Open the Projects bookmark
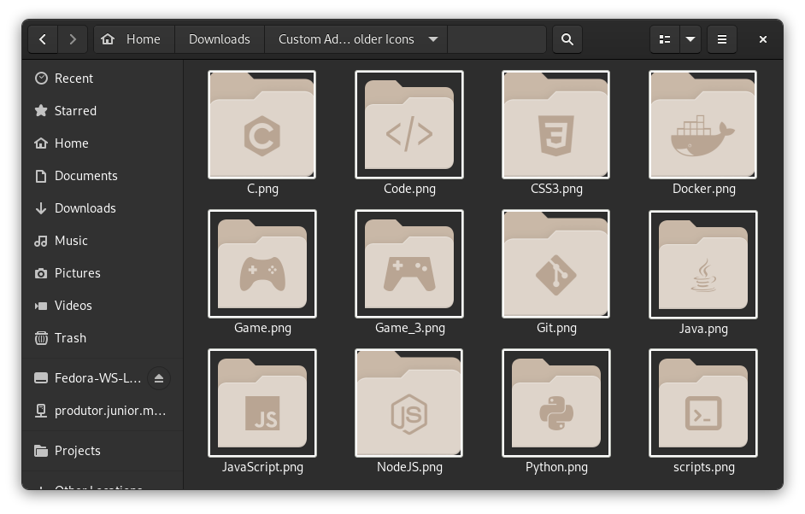This screenshot has width=805, height=514. point(103,451)
